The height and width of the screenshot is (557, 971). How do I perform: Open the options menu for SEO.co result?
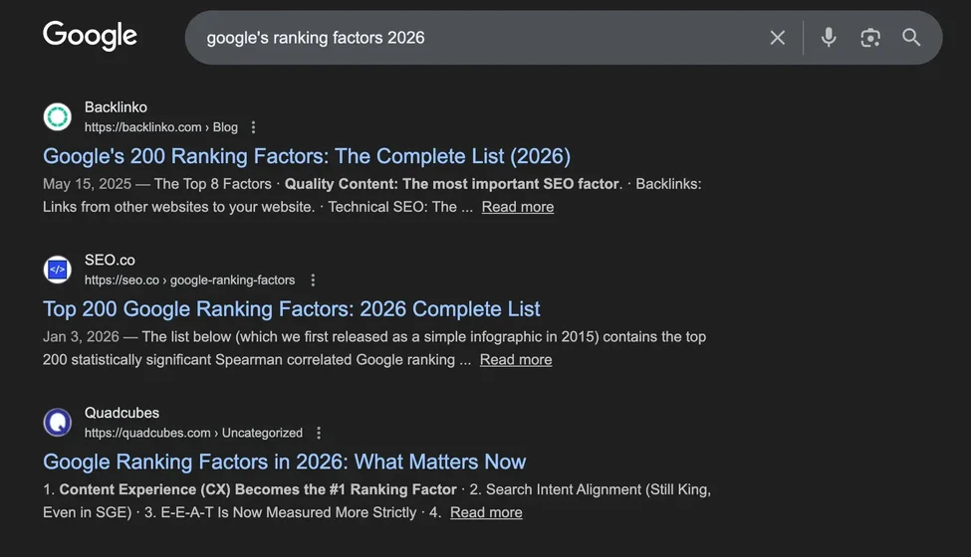(x=313, y=280)
